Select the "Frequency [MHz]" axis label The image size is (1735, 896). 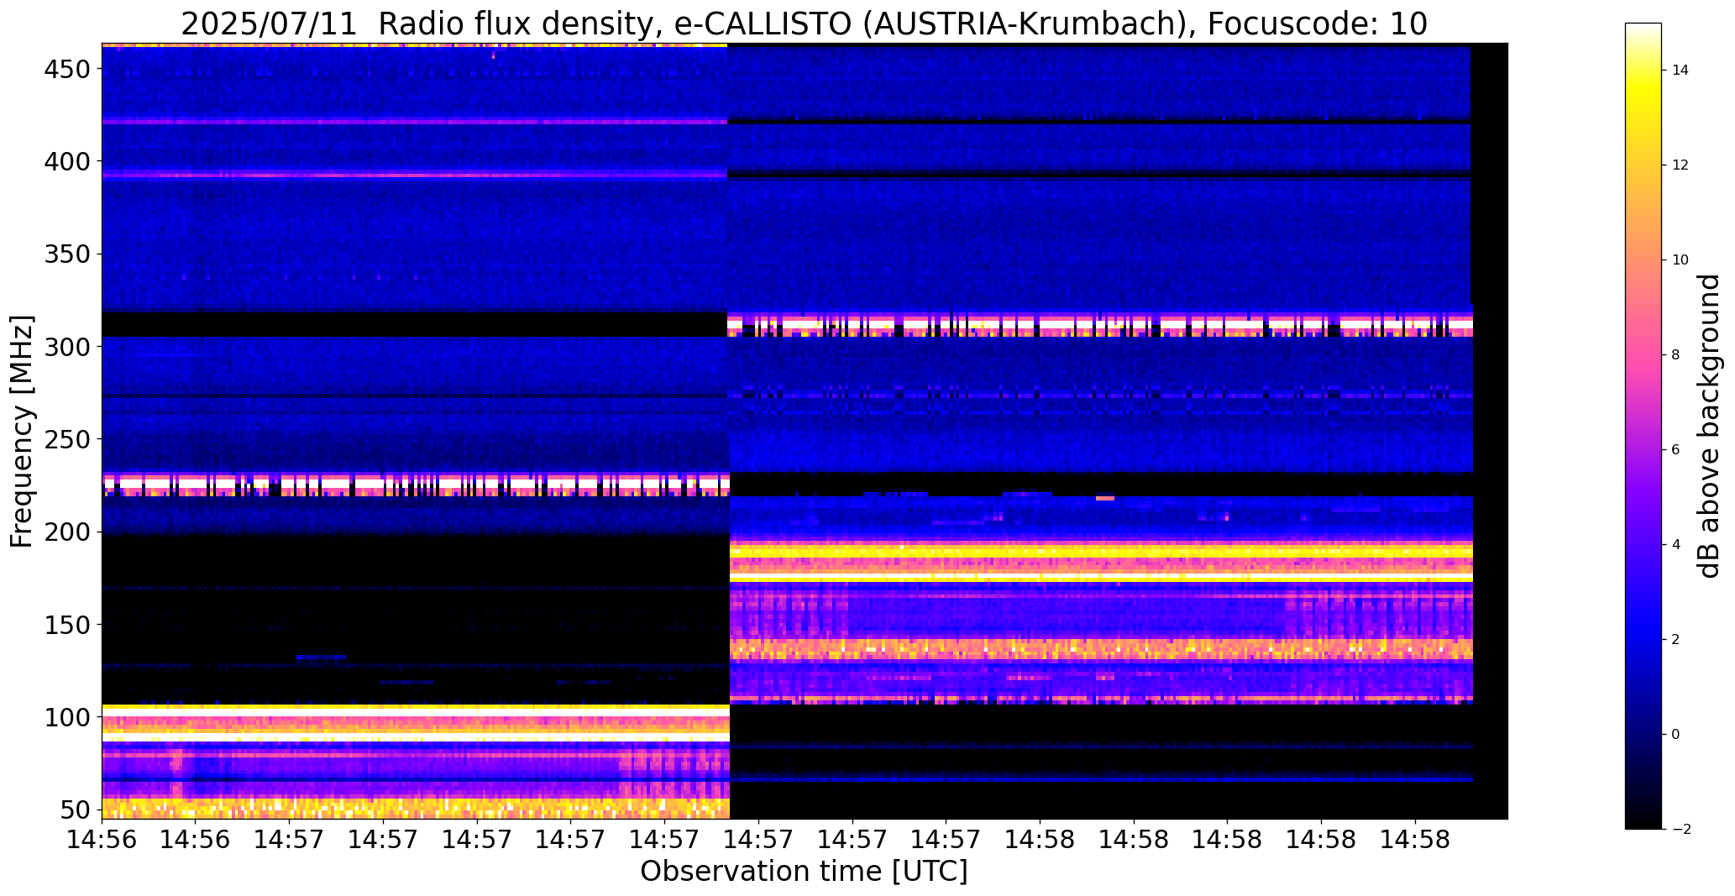pos(23,432)
